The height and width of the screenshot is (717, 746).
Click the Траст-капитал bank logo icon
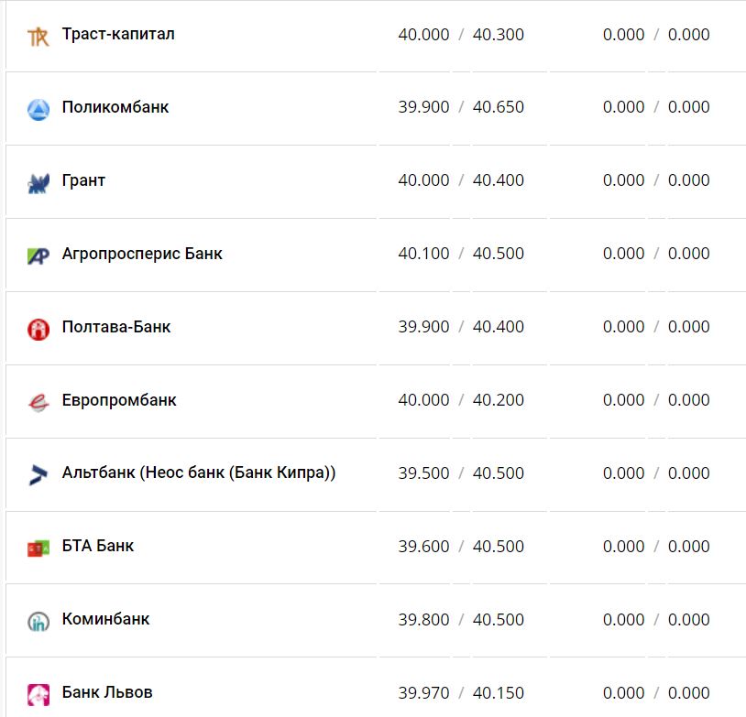(38, 37)
